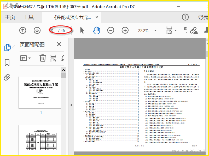Go to next page with down arrow

tap(37, 30)
